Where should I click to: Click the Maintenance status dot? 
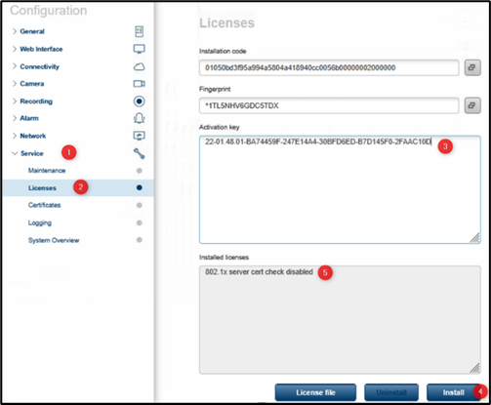coord(140,171)
